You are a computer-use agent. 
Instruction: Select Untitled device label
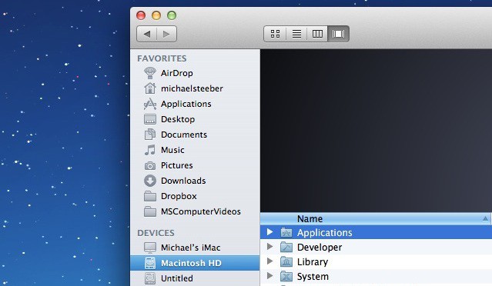click(x=177, y=278)
